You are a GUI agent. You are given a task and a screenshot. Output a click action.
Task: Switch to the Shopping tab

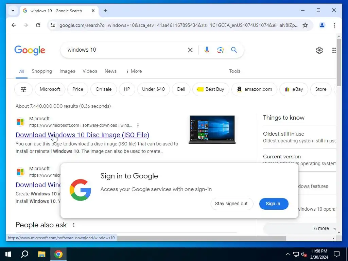coord(42,71)
